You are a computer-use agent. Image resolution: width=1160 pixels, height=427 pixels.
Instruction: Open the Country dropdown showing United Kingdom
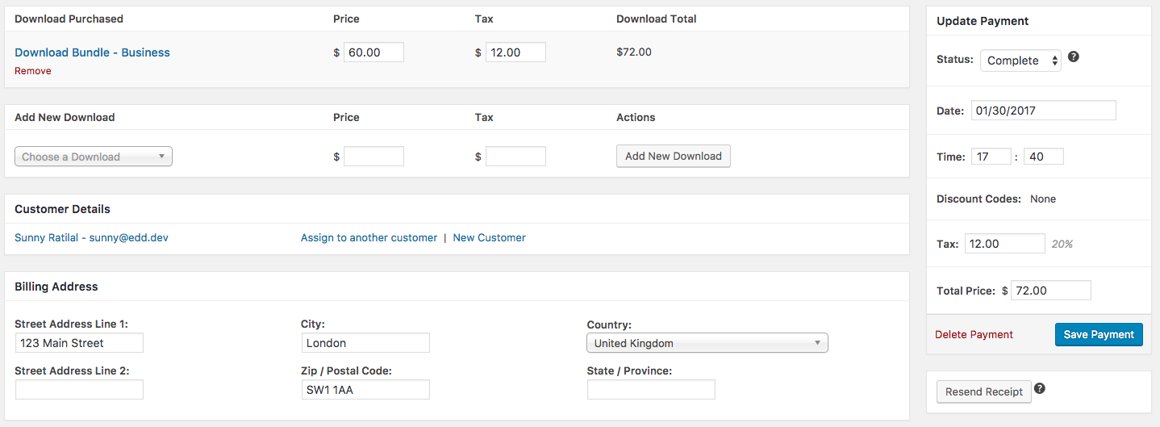tap(707, 343)
